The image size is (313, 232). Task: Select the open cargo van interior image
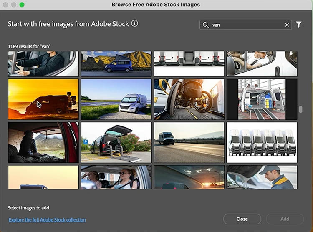point(262,99)
